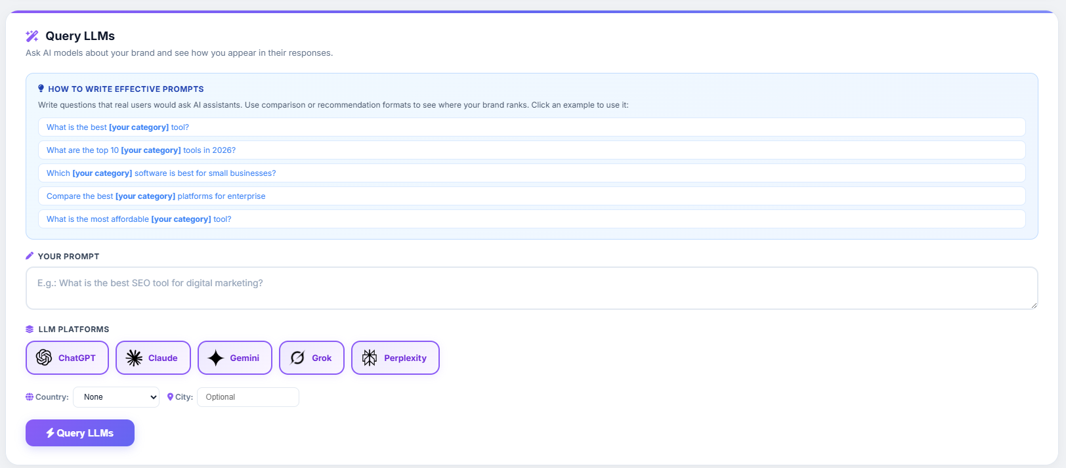
Task: Click the pencil icon by Your Prompt
Action: 30,256
